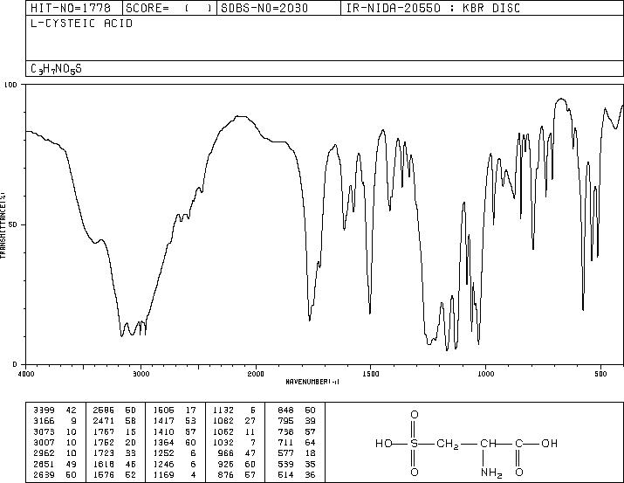Click the sulfur atom in structure diagram

414,443
